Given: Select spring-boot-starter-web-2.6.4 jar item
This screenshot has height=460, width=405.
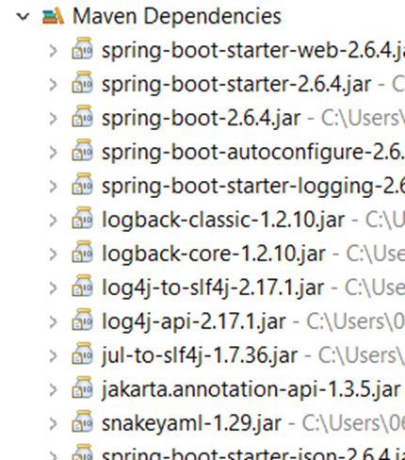Looking at the screenshot, I should [x=253, y=51].
